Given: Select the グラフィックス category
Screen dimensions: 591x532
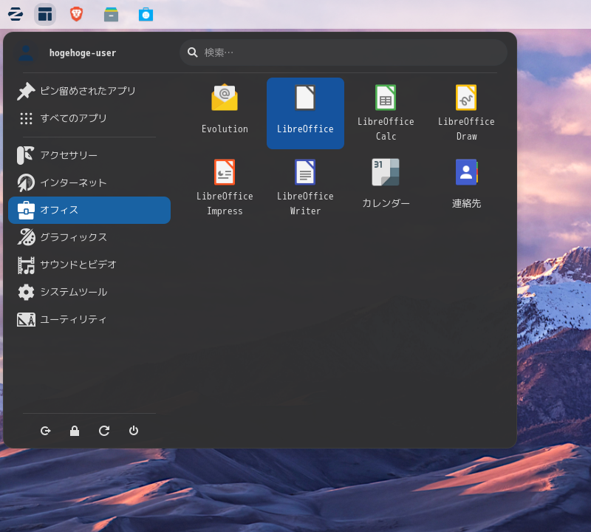Looking at the screenshot, I should pos(89,237).
